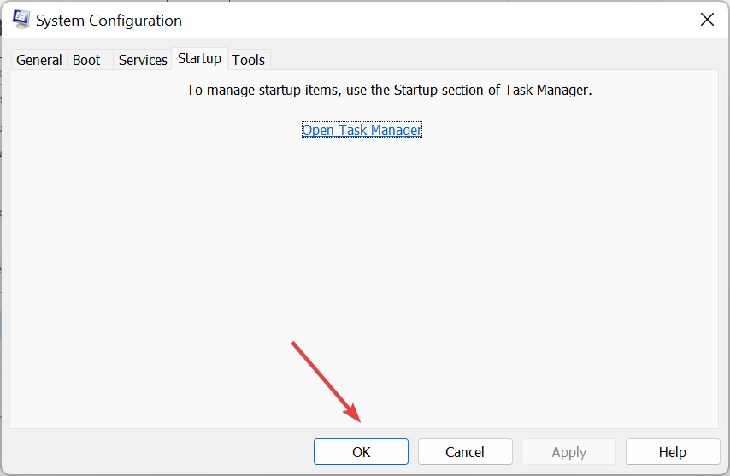The width and height of the screenshot is (730, 476).
Task: View boot options in the Boot tab
Action: pyautogui.click(x=86, y=60)
